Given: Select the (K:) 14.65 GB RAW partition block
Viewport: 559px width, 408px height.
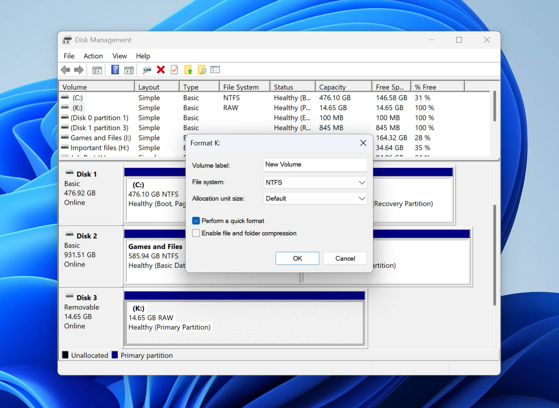Looking at the screenshot, I should pos(245,323).
